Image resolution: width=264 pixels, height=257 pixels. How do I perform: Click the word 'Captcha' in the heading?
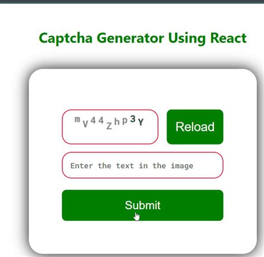tap(66, 38)
